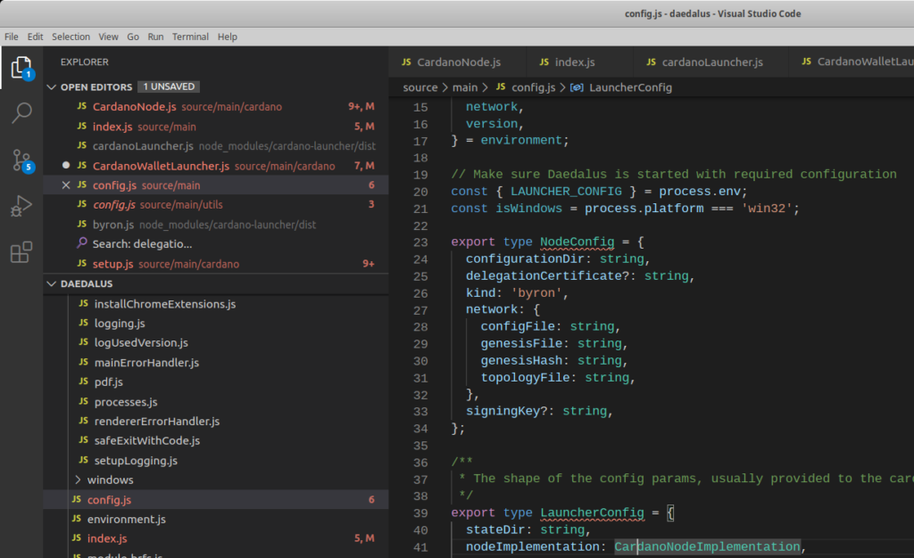Screen dimensions: 914x558
Task: Open the Go menu
Action: pos(133,36)
